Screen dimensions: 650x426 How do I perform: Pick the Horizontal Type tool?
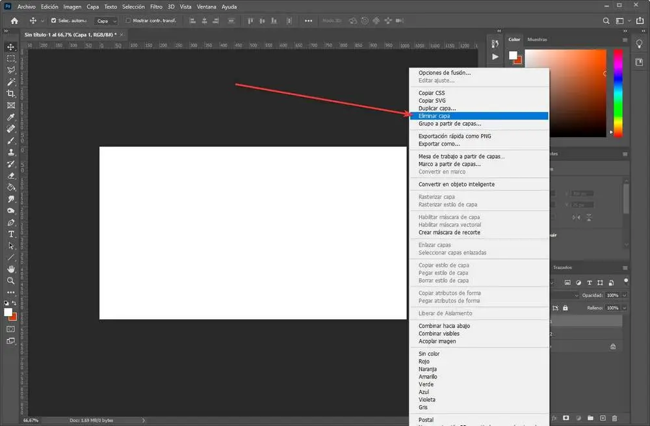(x=11, y=234)
